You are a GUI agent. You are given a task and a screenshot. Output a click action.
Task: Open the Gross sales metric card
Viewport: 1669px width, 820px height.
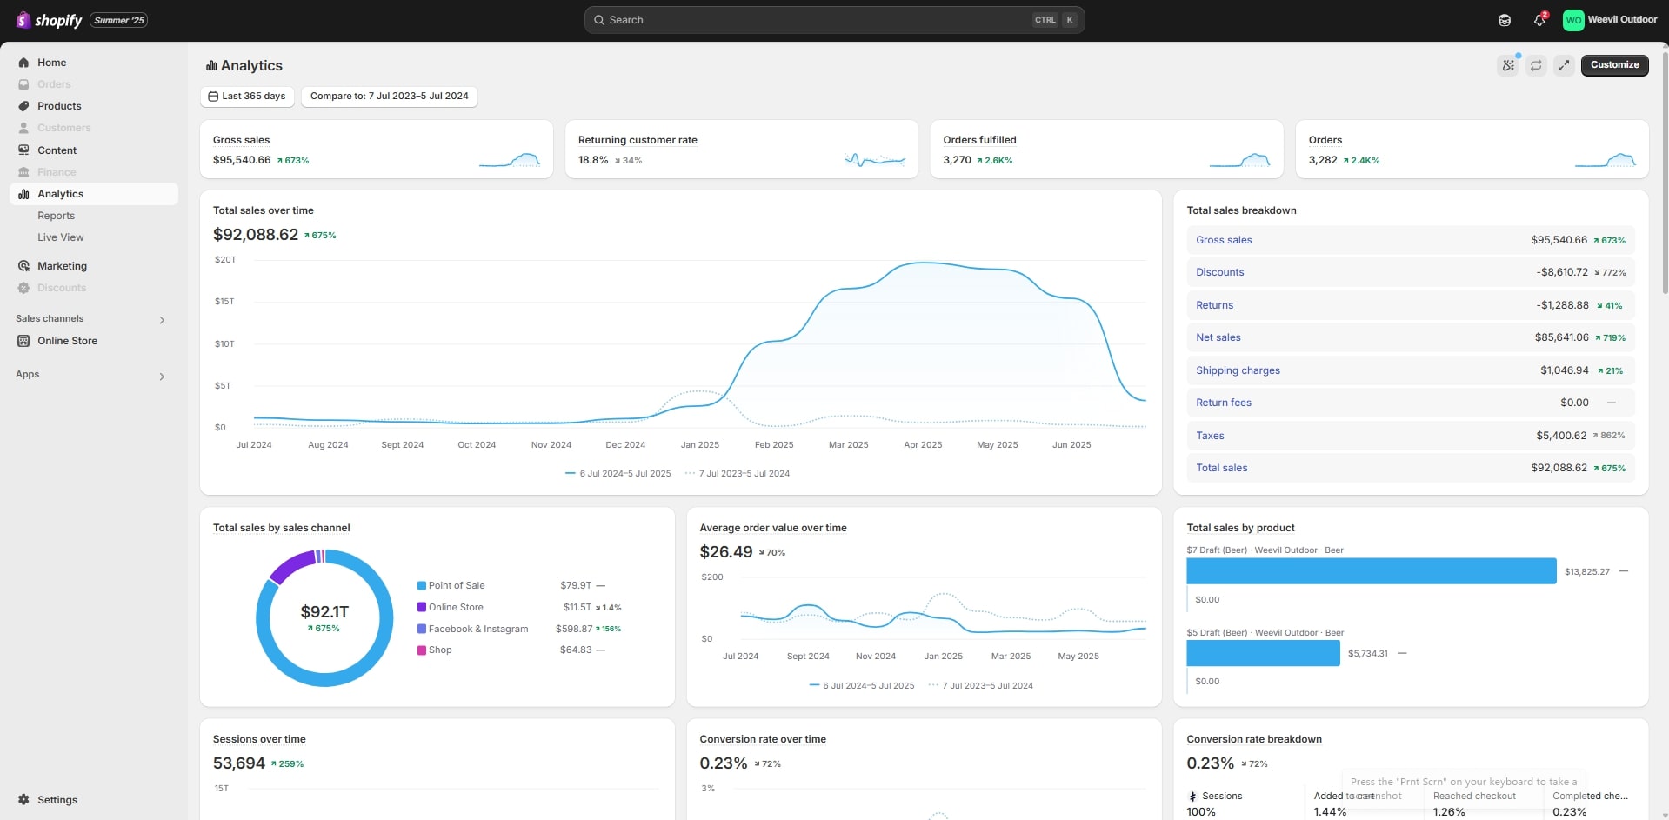377,150
